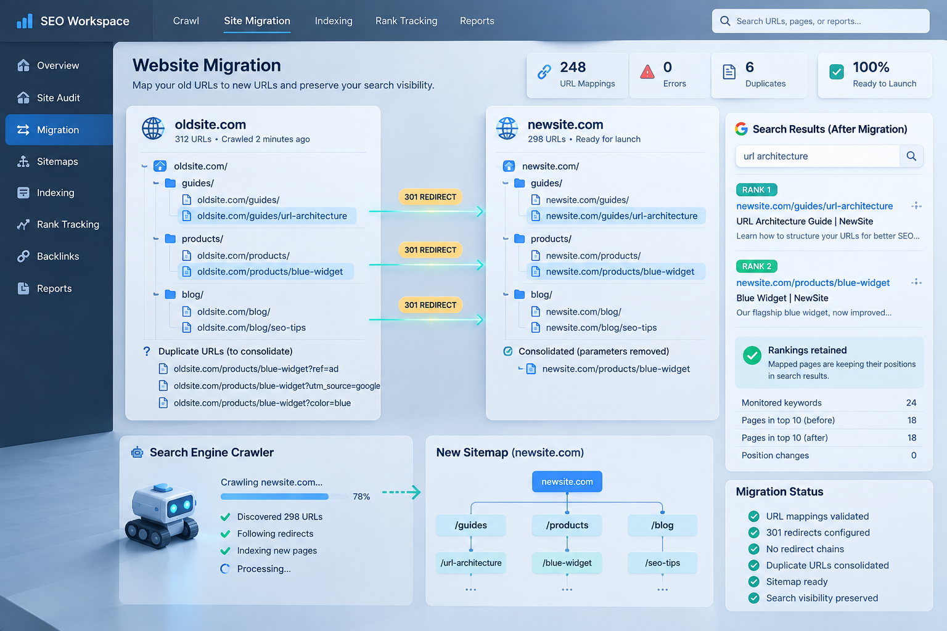Open options dots for Rank 1 result
Viewport: 947px width, 631px height.
coord(917,206)
